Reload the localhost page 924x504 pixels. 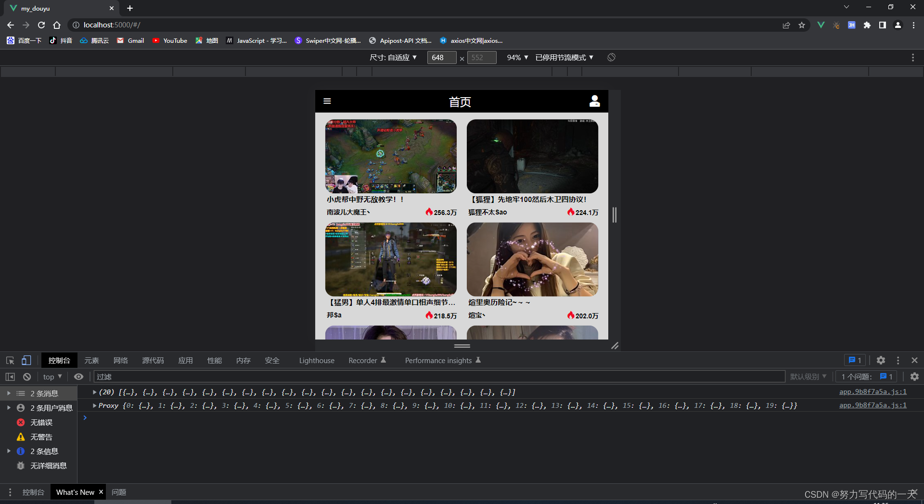[41, 25]
